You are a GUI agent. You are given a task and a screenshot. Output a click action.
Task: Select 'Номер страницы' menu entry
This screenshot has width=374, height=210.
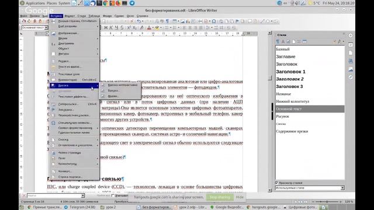[74, 153]
